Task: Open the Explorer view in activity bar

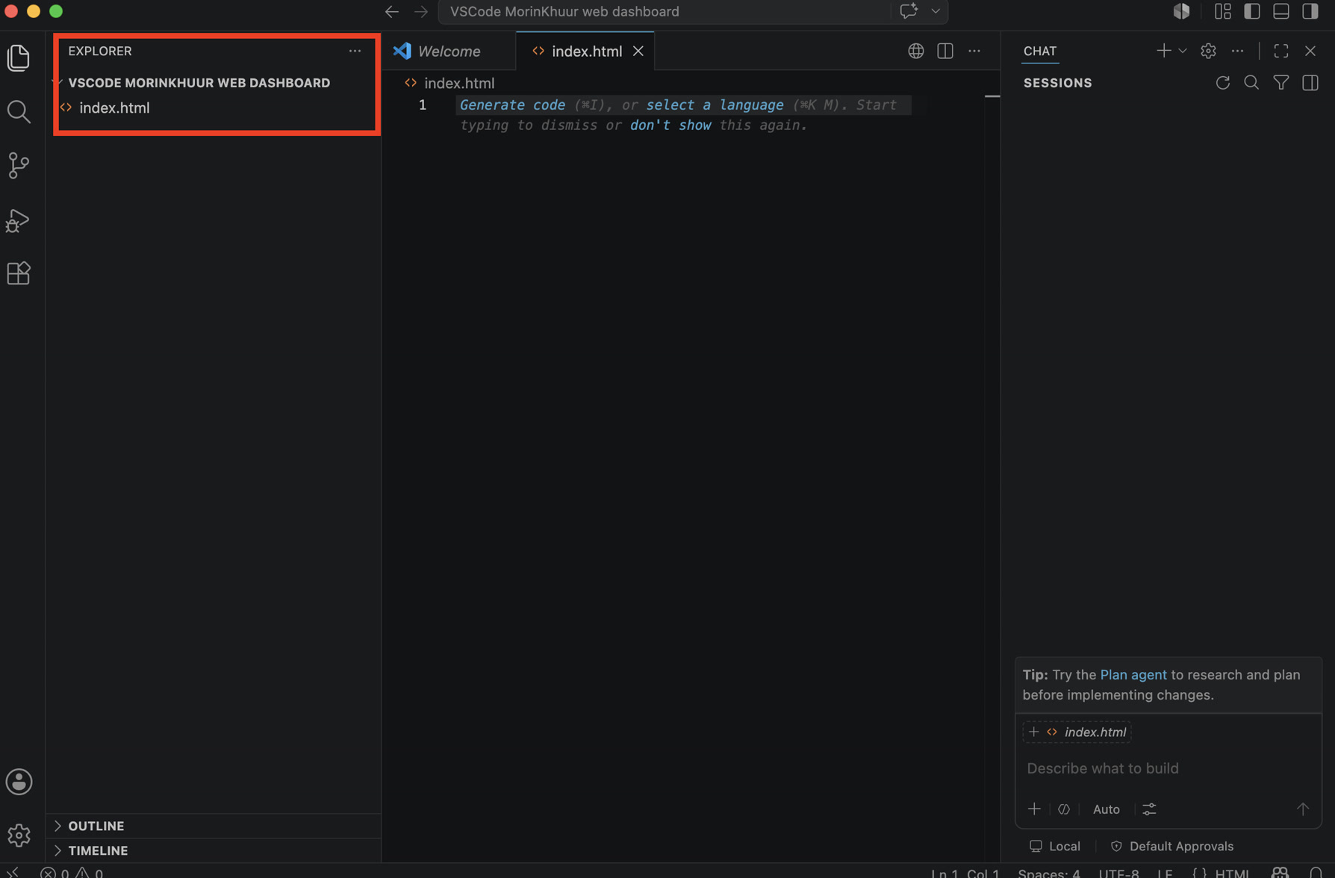Action: pos(19,57)
